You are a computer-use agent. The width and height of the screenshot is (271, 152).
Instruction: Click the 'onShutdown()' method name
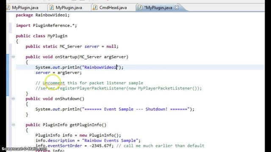click(x=69, y=99)
